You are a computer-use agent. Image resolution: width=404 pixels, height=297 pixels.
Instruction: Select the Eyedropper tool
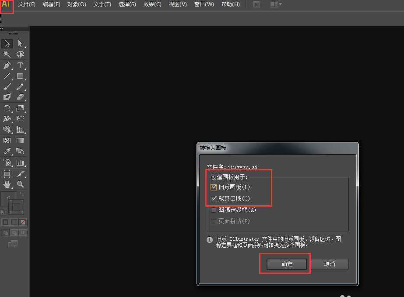[7, 151]
